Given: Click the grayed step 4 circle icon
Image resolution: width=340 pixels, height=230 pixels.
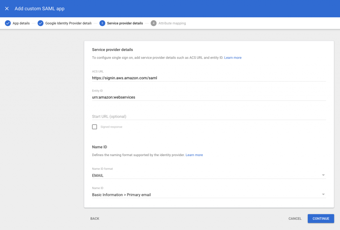Looking at the screenshot, I should [x=153, y=23].
